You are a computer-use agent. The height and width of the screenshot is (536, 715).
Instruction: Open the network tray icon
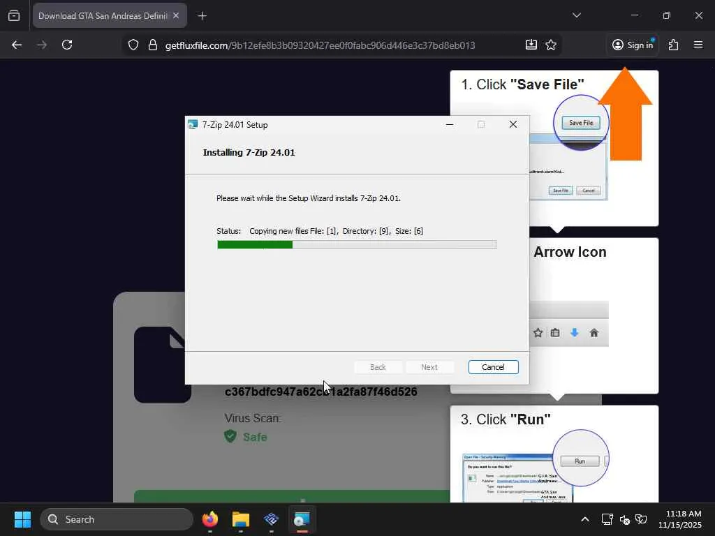[607, 519]
